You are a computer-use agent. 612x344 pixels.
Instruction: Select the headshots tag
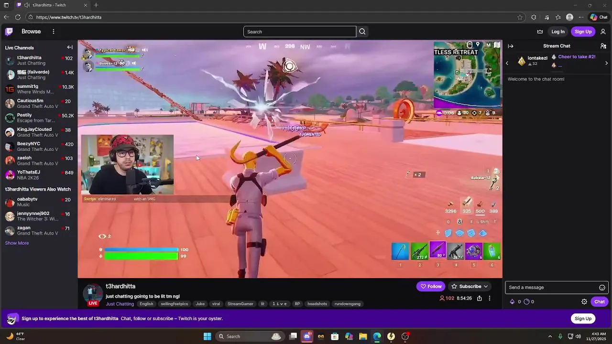317,304
